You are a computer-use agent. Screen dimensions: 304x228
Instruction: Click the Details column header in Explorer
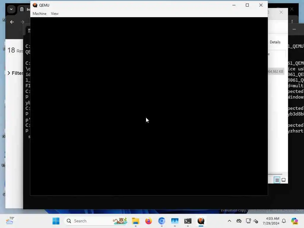[x=275, y=42]
